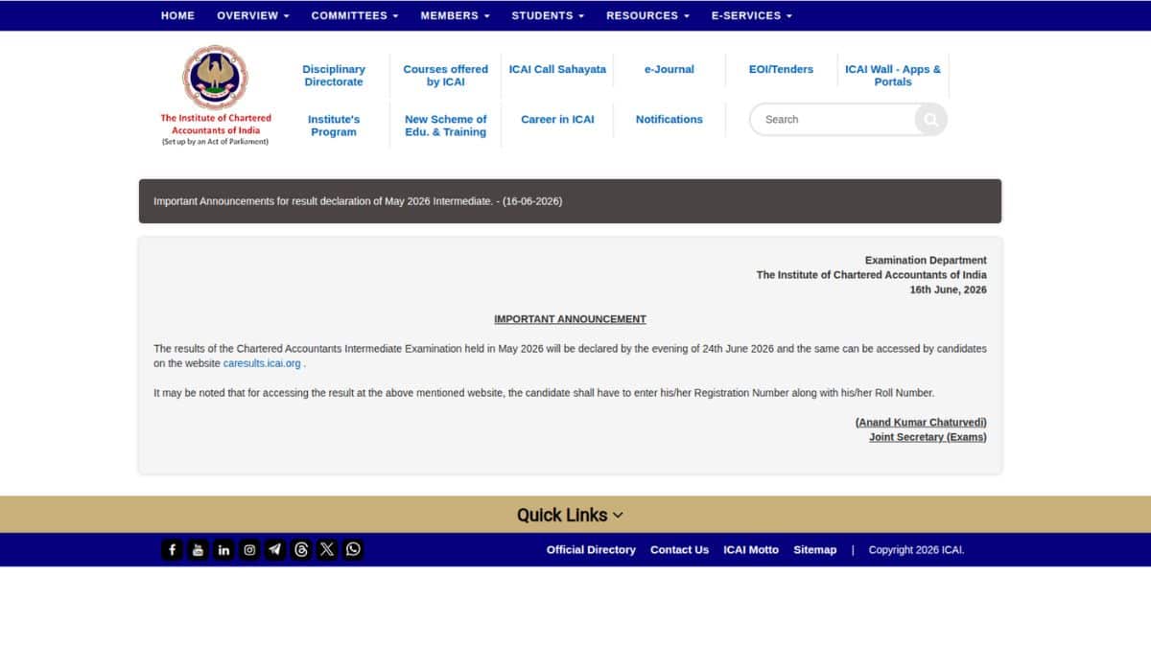Open the WhatsApp social icon

353,549
